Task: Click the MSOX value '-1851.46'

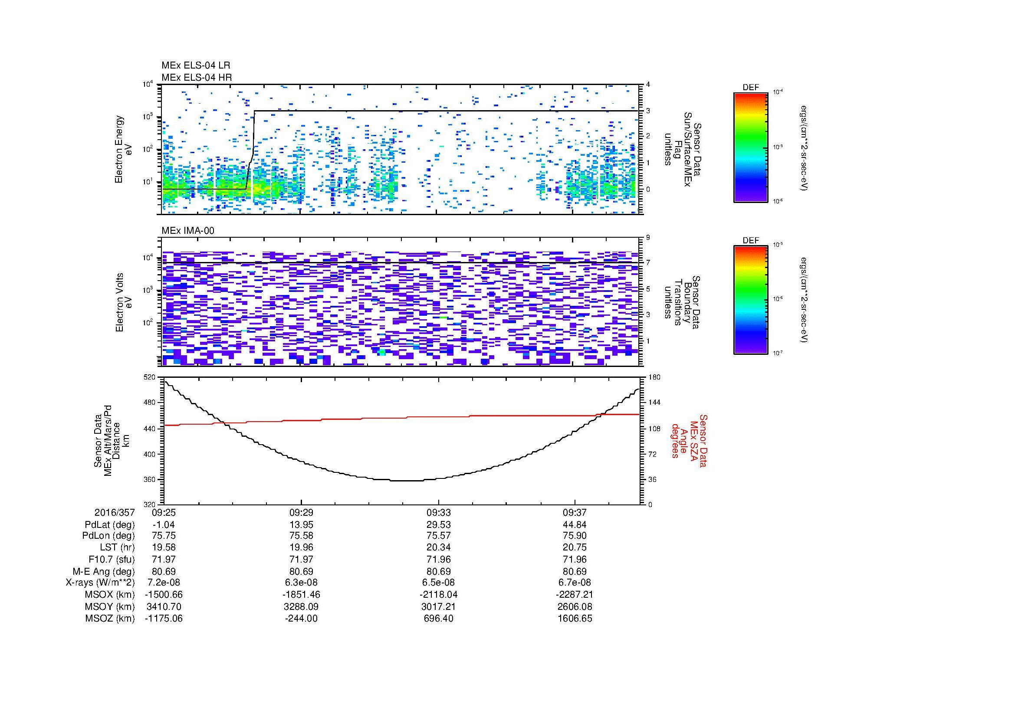Action: click(x=301, y=595)
